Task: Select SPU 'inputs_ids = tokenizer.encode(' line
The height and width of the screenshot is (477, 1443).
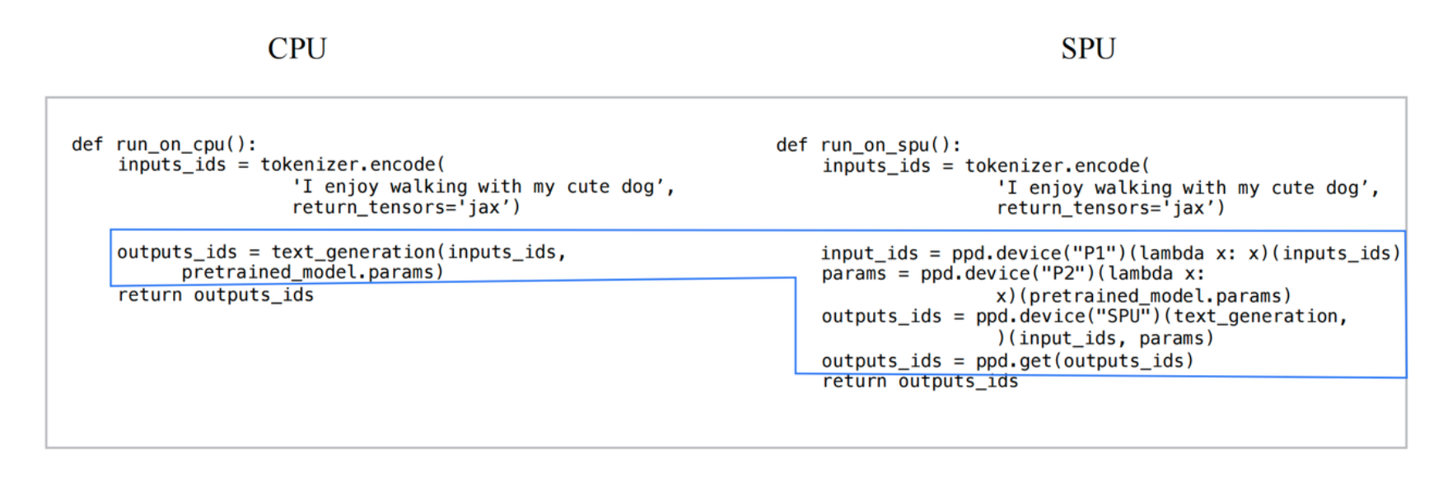Action: click(x=986, y=166)
